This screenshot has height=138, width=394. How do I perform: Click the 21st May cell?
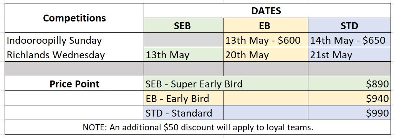[x=349, y=54]
